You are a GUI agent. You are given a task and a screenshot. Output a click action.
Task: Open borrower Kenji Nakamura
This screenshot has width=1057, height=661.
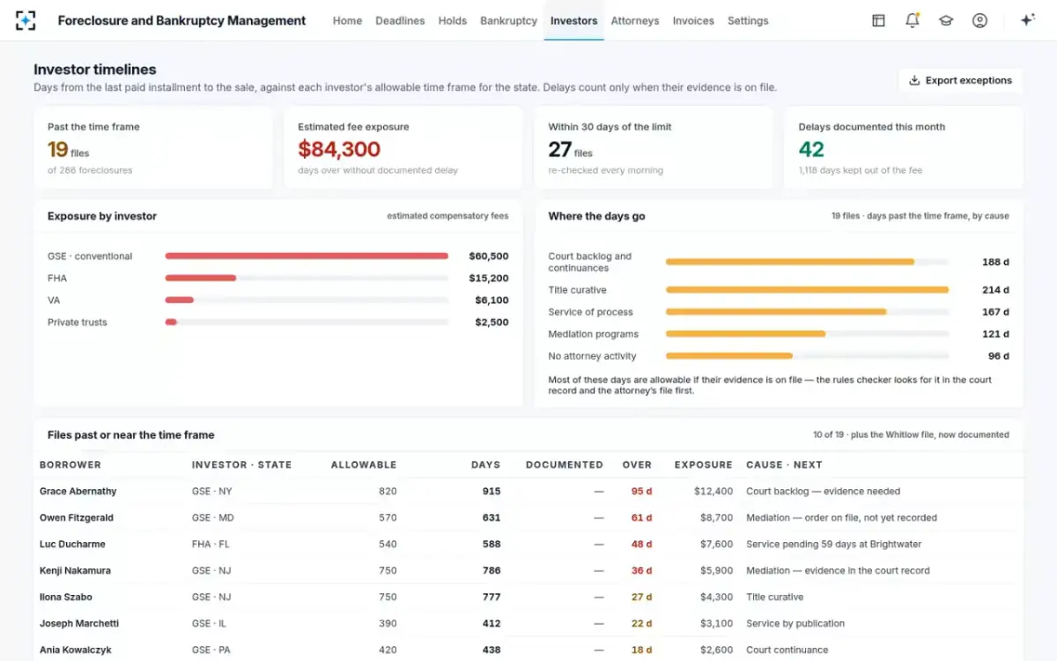pyautogui.click(x=75, y=570)
